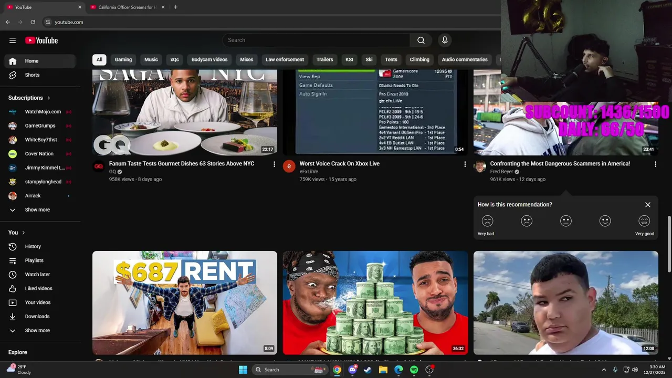Open Playlists in sidebar
The width and height of the screenshot is (672, 378).
point(40,260)
